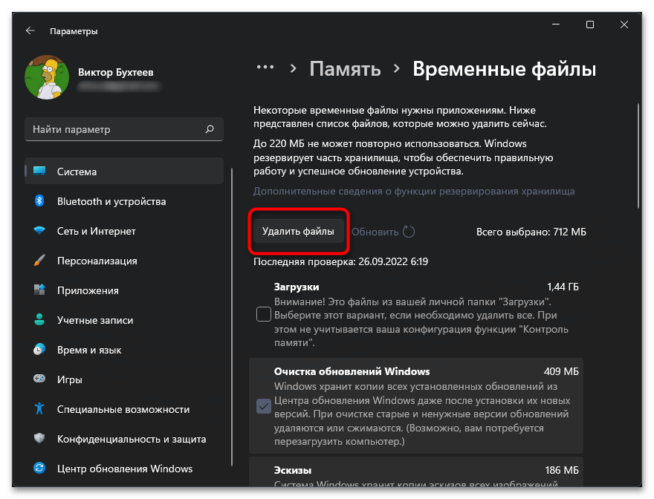Screen dimensions: 654x499
Task: Click the Приложения apps icon
Action: (39, 290)
